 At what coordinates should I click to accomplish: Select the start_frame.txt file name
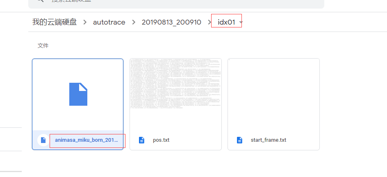tap(269, 140)
